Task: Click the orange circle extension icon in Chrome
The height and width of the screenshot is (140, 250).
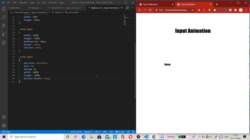Action: point(209,10)
